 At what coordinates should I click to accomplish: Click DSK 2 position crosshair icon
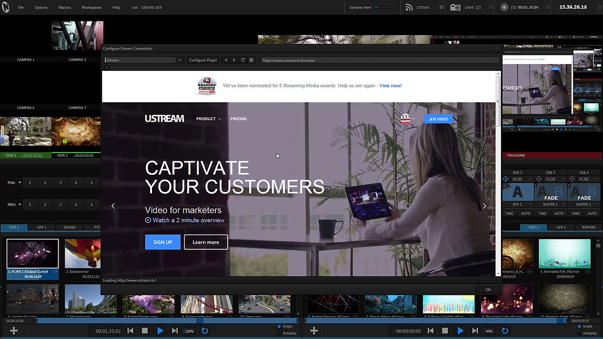pyautogui.click(x=506, y=179)
